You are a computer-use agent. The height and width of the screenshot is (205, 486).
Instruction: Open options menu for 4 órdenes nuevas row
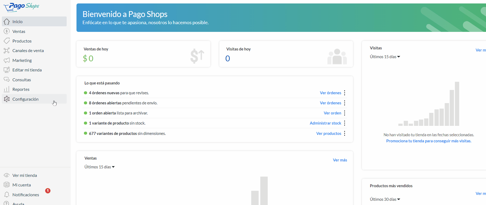tap(345, 93)
